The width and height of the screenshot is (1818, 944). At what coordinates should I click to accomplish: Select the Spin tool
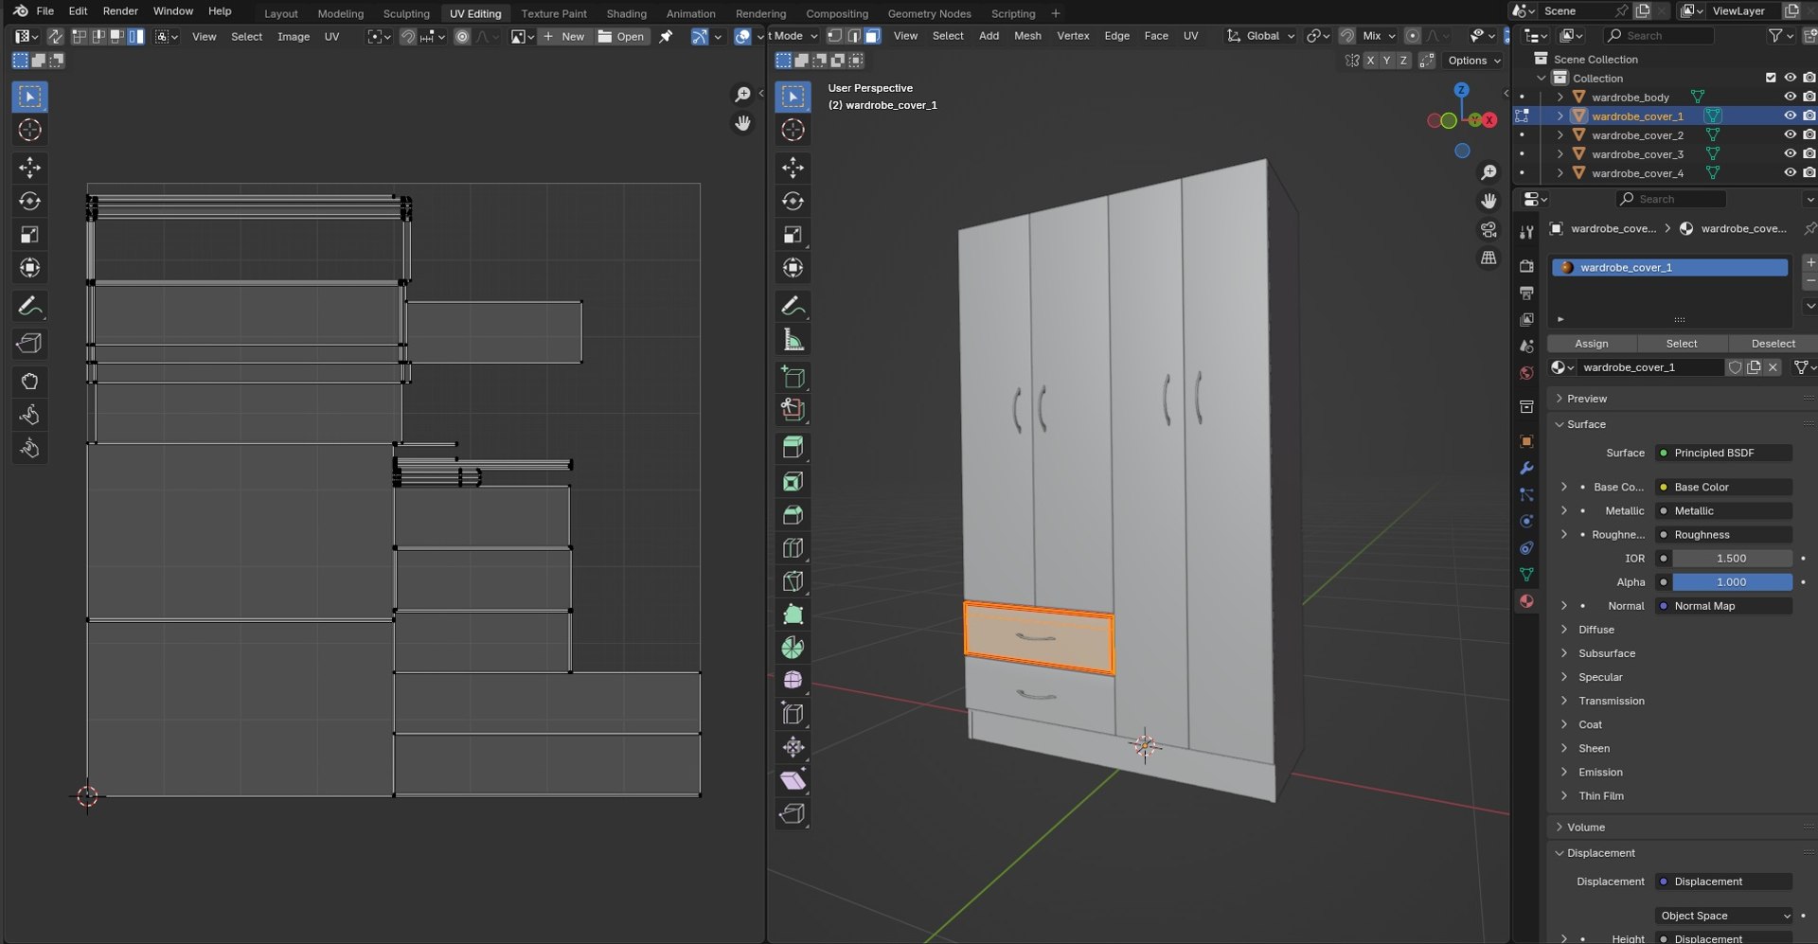point(793,648)
